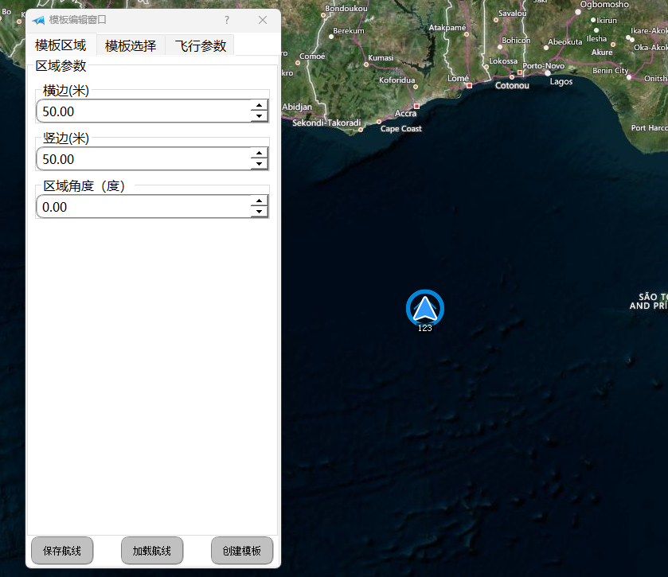Click the help question mark button

coord(227,20)
